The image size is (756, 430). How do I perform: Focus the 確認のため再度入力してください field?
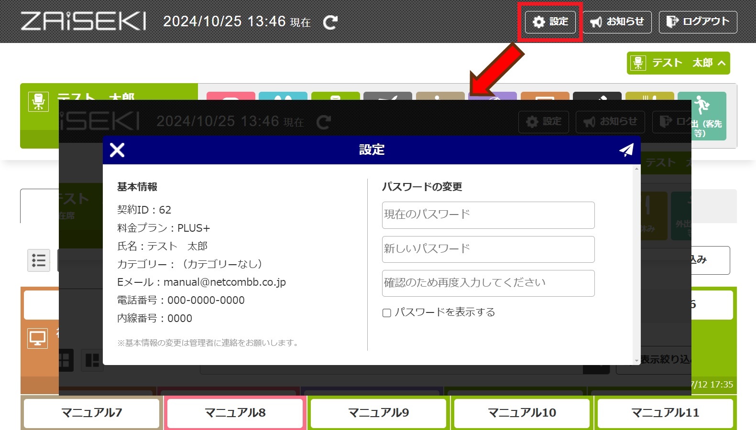click(488, 283)
